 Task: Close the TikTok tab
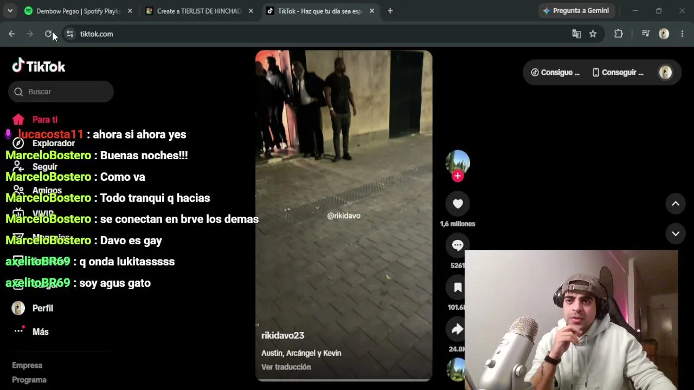point(371,11)
